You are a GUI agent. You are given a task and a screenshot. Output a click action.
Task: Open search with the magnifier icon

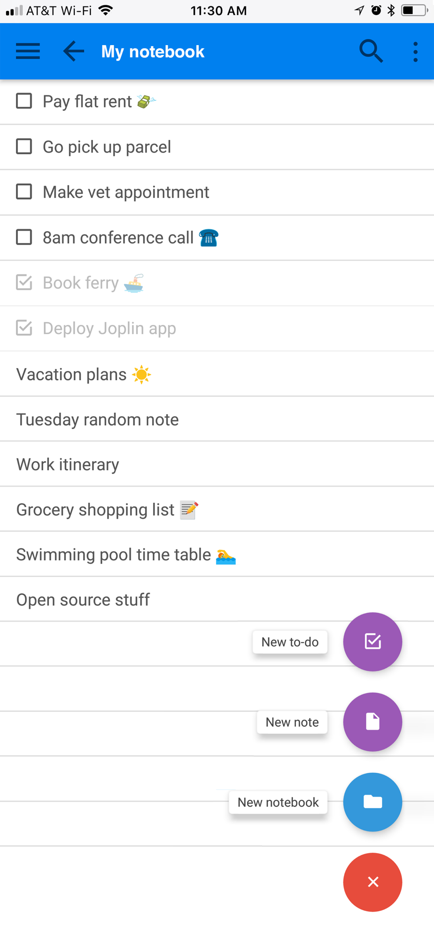coord(371,51)
